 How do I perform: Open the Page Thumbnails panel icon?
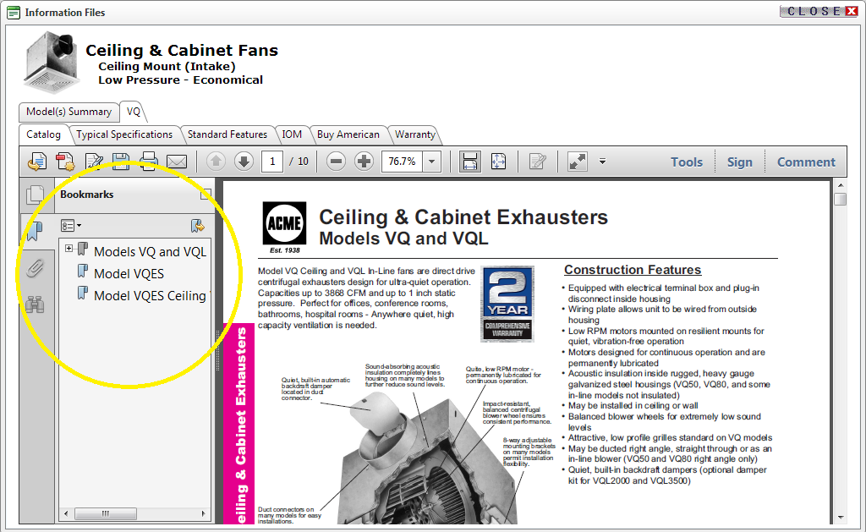(x=35, y=195)
